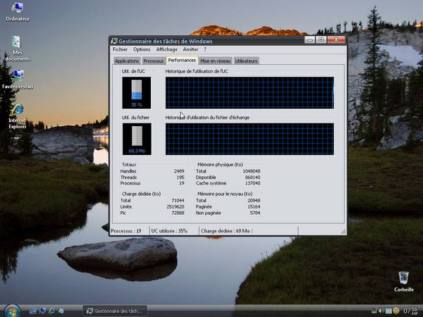Click the window resize grip corner
This screenshot has height=317, width=423.
pos(343,232)
